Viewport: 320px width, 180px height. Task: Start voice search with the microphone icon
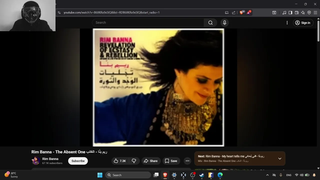tap(224, 22)
